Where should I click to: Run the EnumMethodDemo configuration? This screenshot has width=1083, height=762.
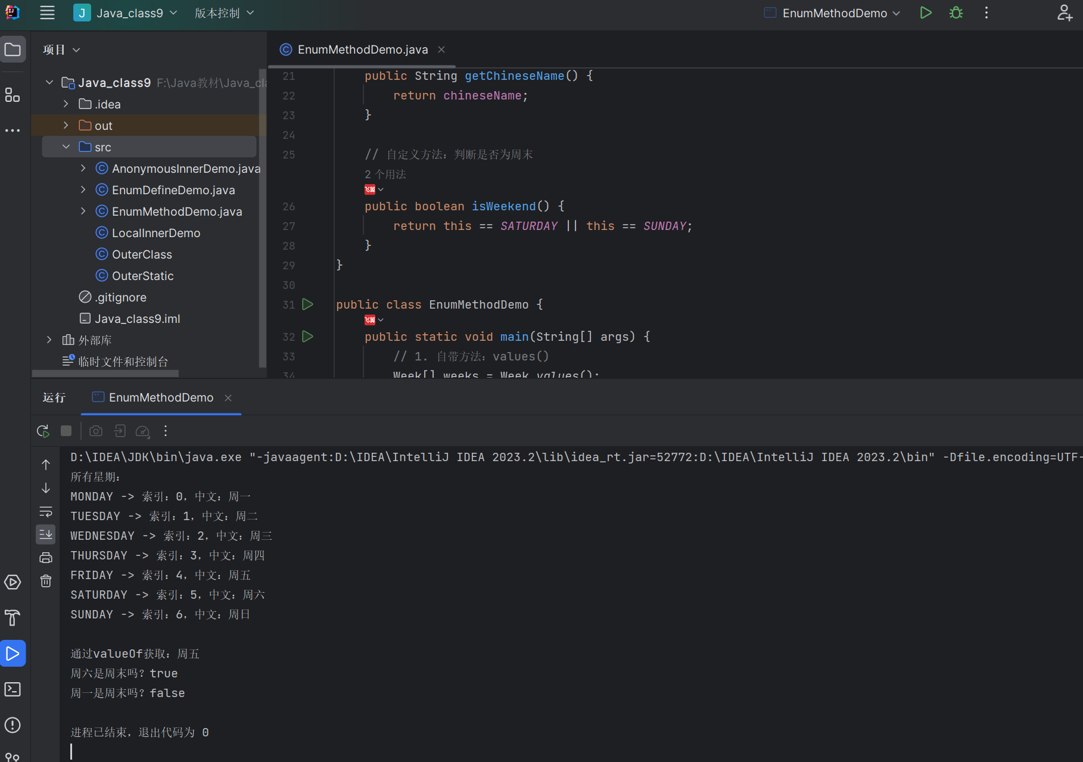pos(925,13)
